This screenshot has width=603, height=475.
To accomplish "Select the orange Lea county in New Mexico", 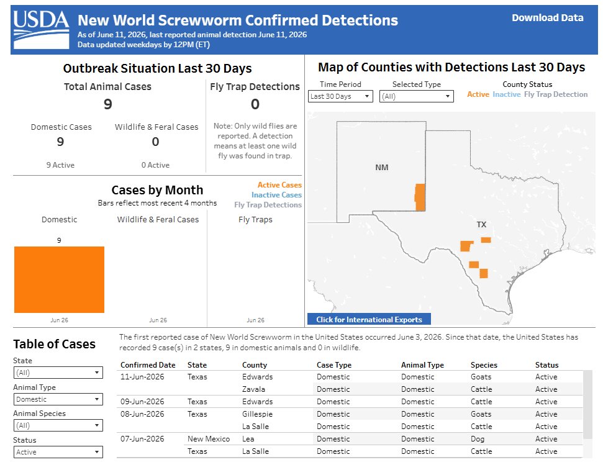I will coord(420,197).
